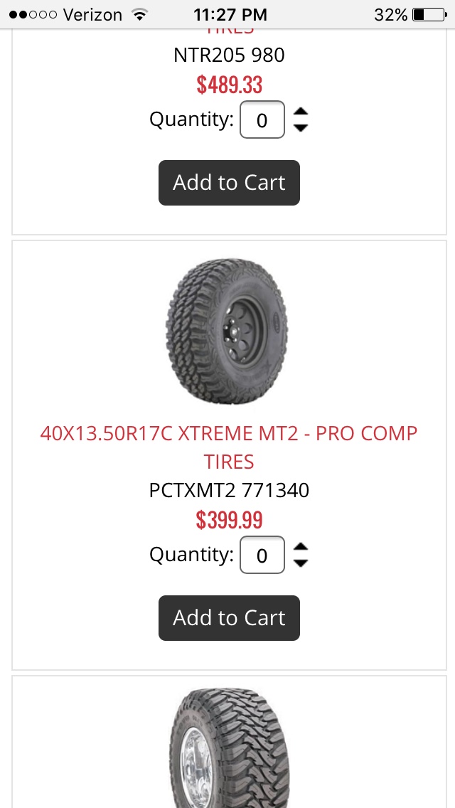455x808 pixels.
Task: Increase quantity for the Xtreme MT2 tire
Action: (x=301, y=546)
